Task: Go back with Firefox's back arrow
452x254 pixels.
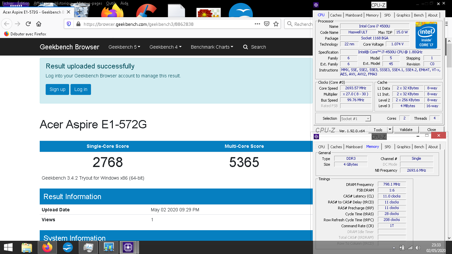Action: point(7,24)
